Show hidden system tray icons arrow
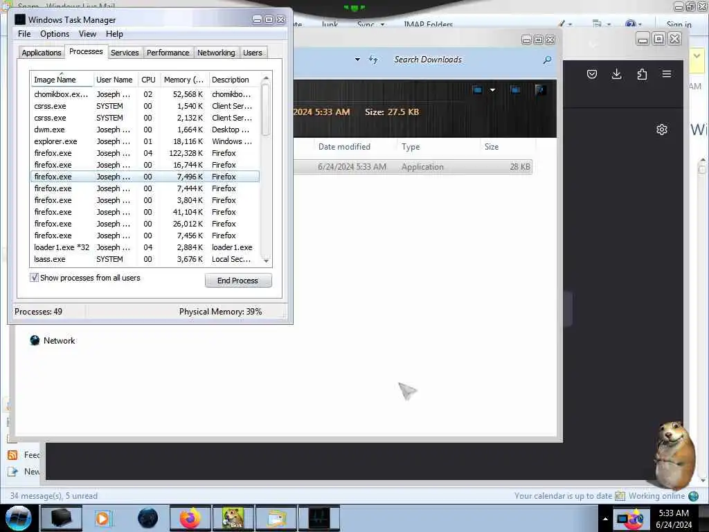Viewport: 709px width, 532px height. pyautogui.click(x=605, y=519)
